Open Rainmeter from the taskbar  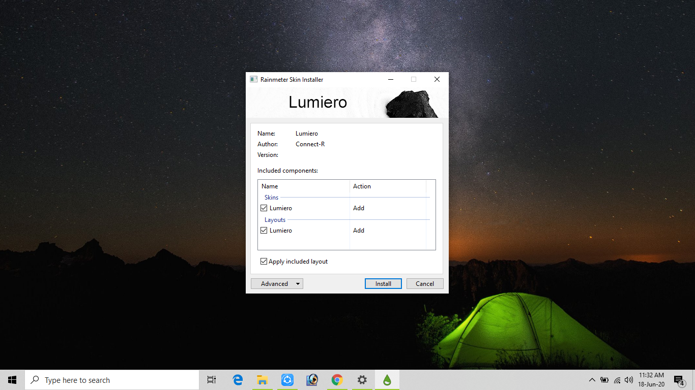click(x=387, y=379)
